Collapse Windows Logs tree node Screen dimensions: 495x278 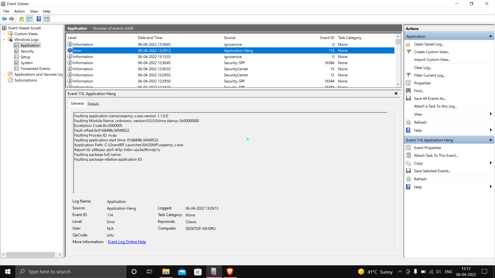[x=4, y=40]
